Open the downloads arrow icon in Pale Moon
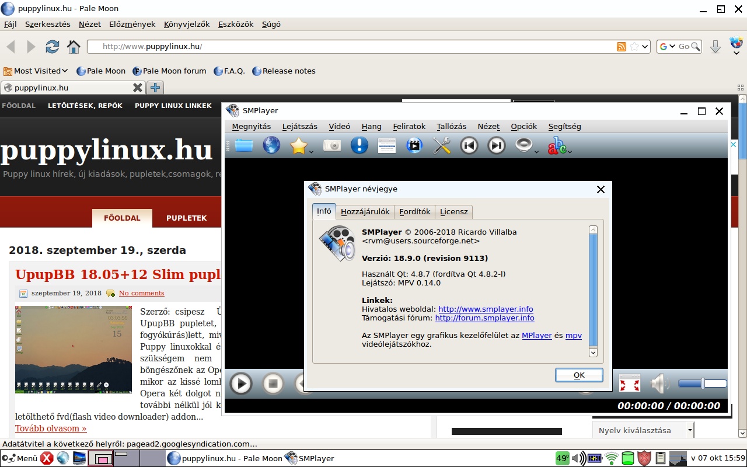Viewport: 747px width, 467px height. click(715, 47)
